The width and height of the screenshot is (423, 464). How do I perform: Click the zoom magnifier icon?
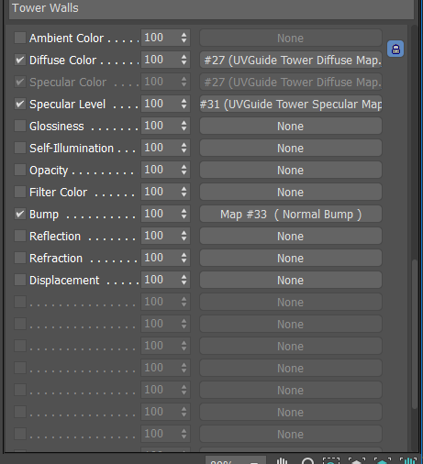(x=307, y=460)
